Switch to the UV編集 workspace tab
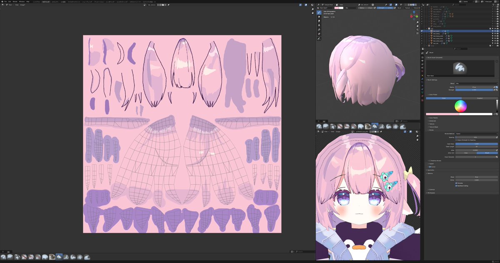Image resolution: width=500 pixels, height=263 pixels. [63, 2]
